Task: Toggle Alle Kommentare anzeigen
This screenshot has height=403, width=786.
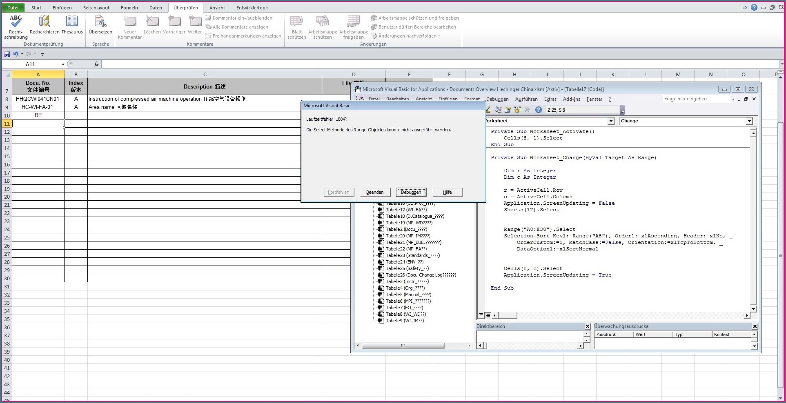Action: (237, 27)
